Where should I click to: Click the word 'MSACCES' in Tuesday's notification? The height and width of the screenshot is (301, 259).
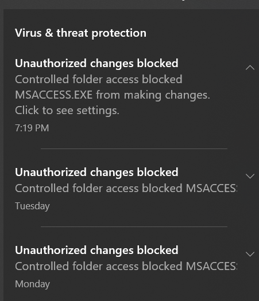pos(211,188)
